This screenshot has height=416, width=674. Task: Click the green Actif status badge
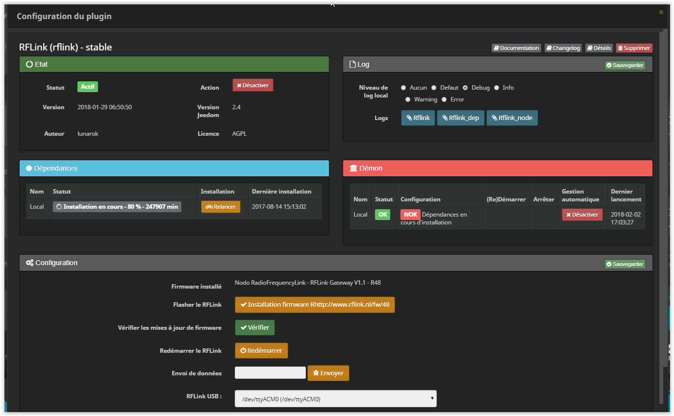pos(88,87)
